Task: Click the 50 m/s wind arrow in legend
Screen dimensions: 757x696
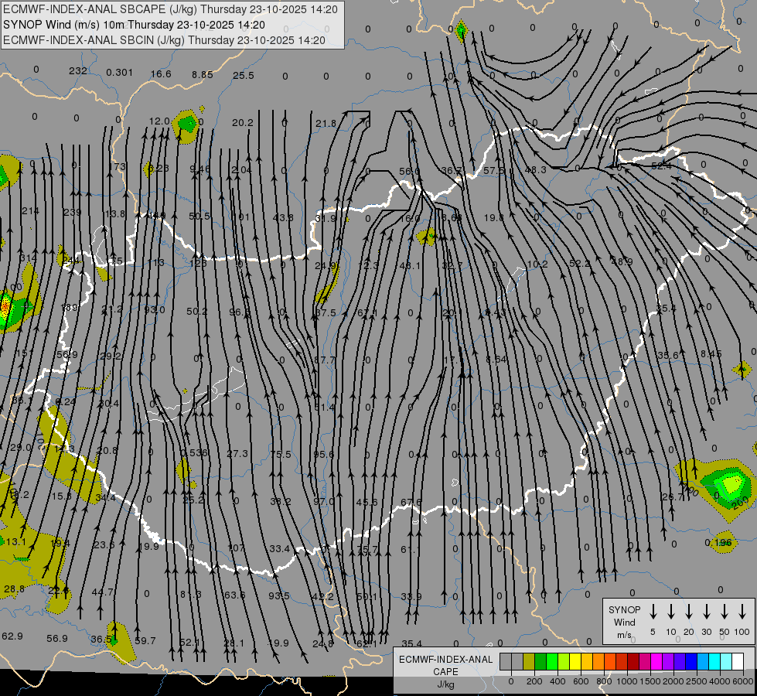Action: pyautogui.click(x=725, y=612)
